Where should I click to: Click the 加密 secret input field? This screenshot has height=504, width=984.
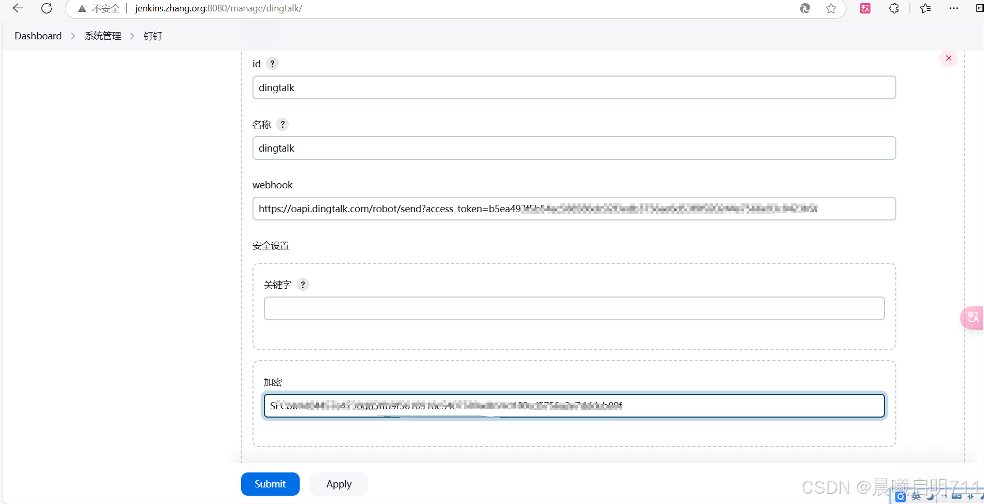(x=574, y=406)
